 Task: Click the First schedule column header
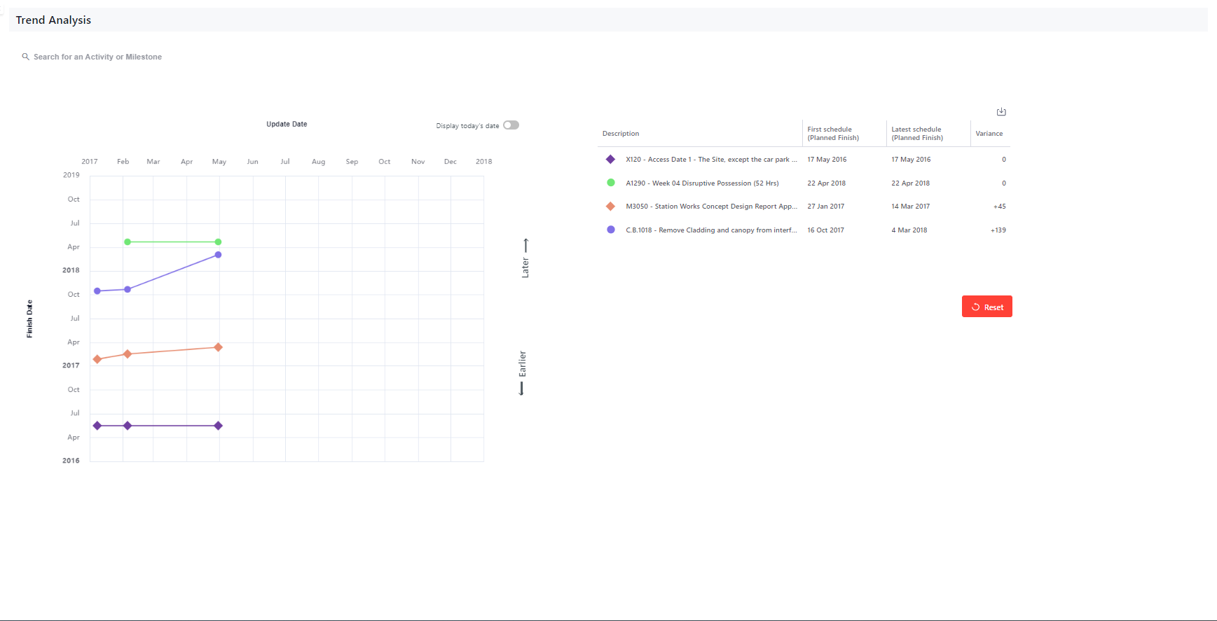832,134
